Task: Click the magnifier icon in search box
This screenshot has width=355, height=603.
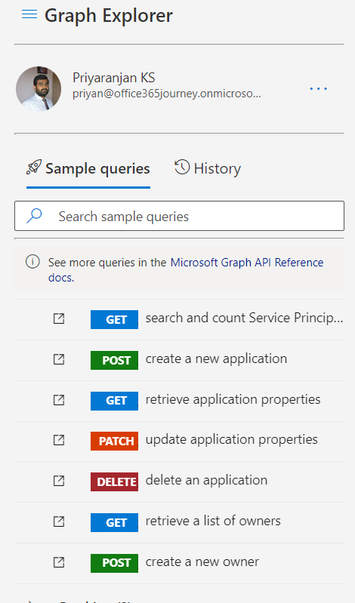Action: (x=34, y=216)
